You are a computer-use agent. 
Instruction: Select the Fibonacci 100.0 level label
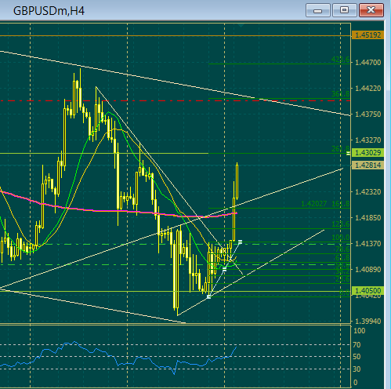[x=340, y=238]
